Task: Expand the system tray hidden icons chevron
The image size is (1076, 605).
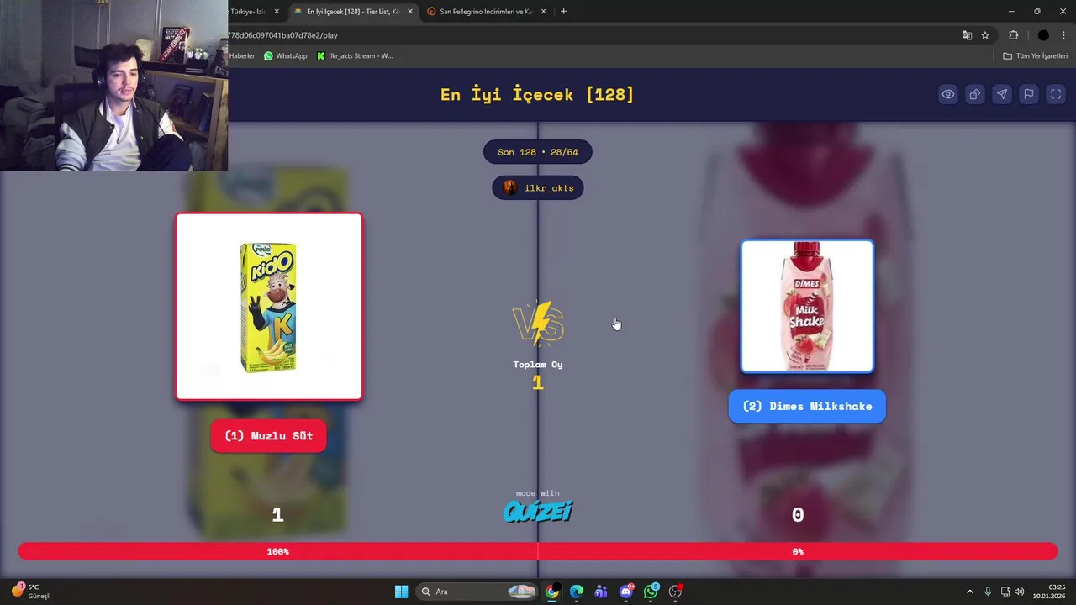Action: point(969,592)
